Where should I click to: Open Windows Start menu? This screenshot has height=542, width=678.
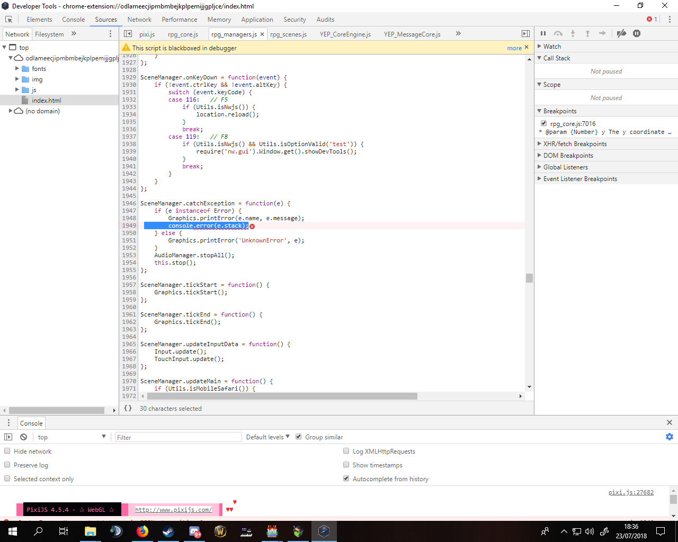coord(13,531)
